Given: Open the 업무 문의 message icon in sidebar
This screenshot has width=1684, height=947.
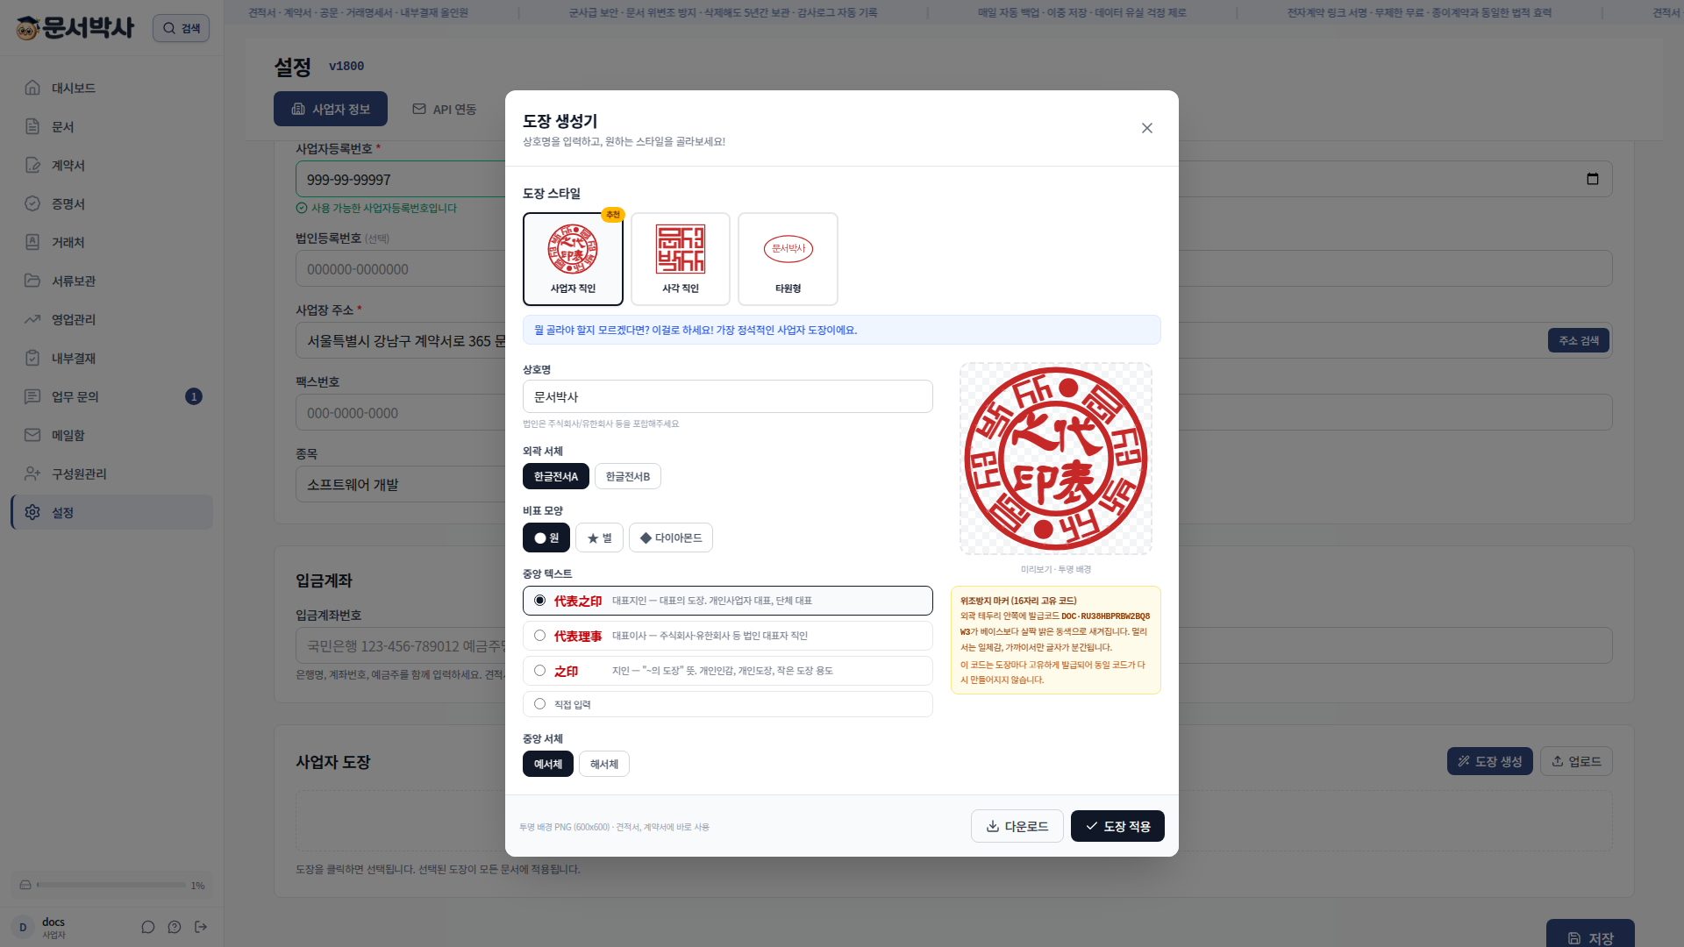Looking at the screenshot, I should coord(32,396).
